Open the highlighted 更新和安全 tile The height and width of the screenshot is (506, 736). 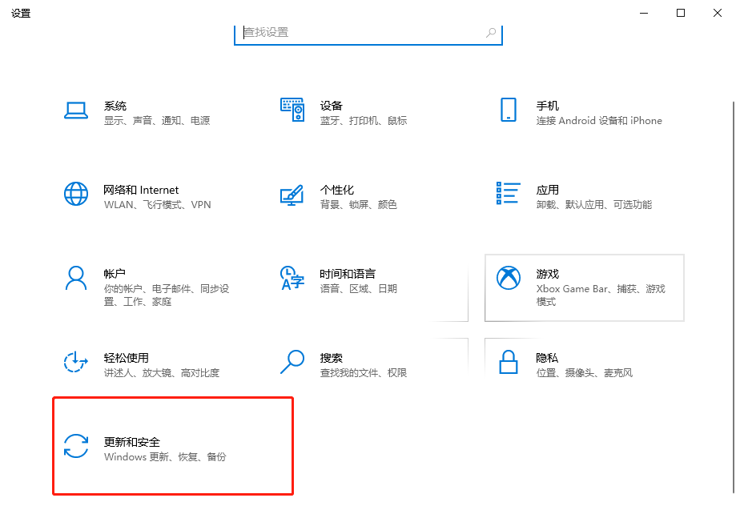click(172, 447)
